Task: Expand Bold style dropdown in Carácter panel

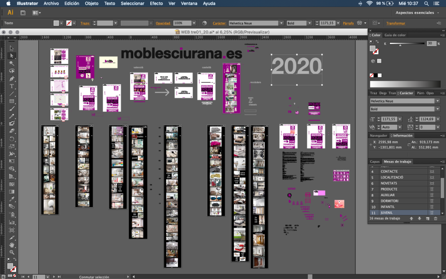Action: pyautogui.click(x=437, y=109)
